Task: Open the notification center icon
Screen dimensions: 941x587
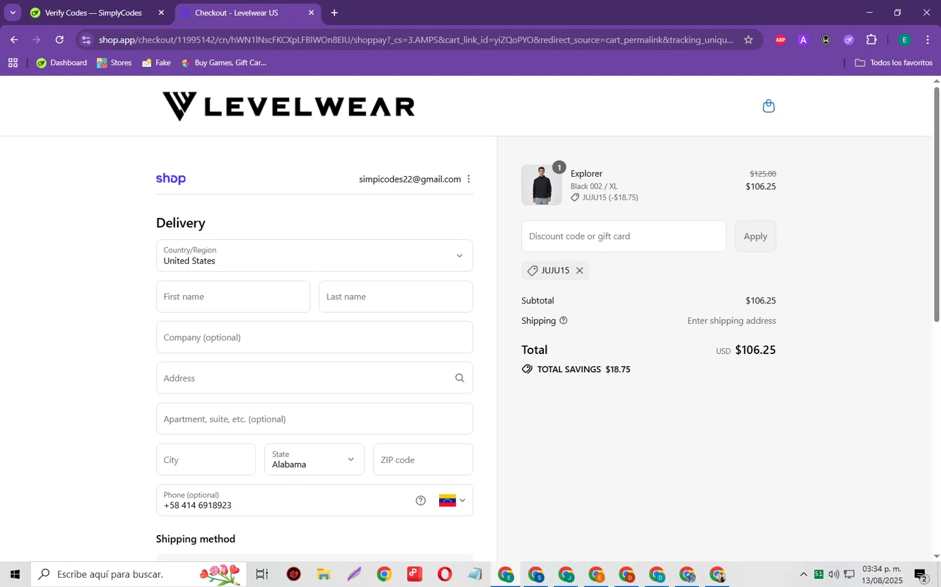Action: 921,574
